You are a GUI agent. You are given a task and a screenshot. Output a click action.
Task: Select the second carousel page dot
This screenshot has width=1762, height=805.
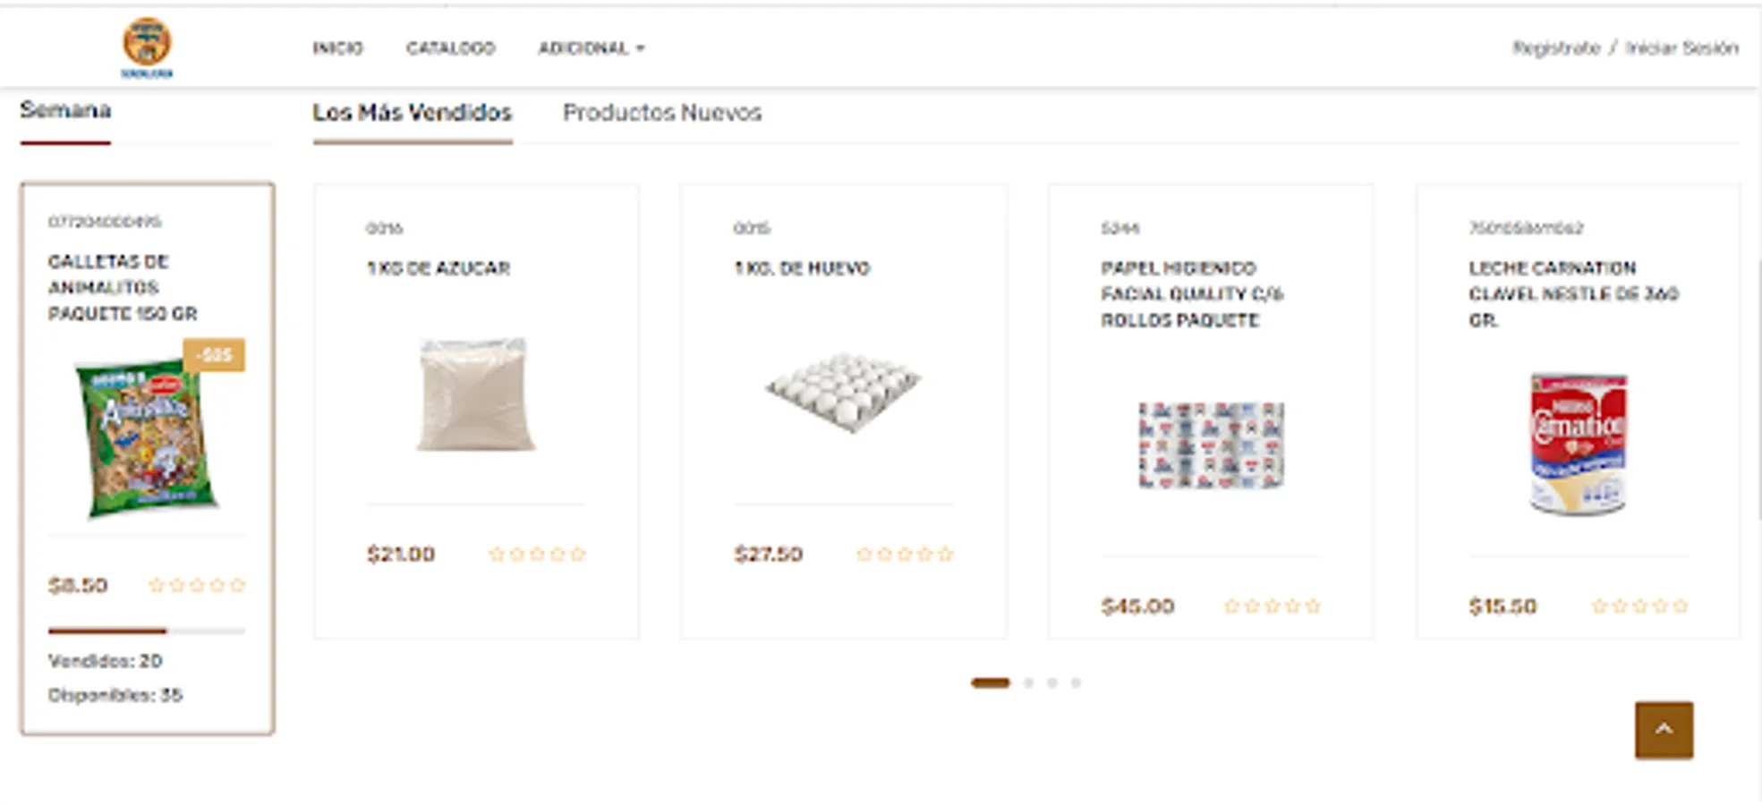pyautogui.click(x=1029, y=683)
